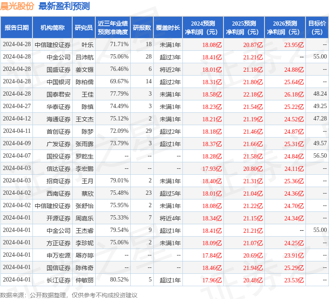
Task: Select the 报告日期 column header
Action: (x=17, y=27)
